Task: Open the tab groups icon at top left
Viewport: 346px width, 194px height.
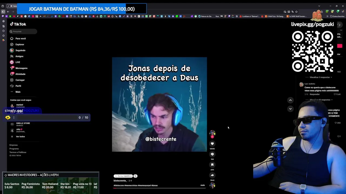Action: [3, 6]
